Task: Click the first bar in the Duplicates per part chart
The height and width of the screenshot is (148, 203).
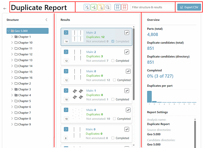Action: pos(149,97)
